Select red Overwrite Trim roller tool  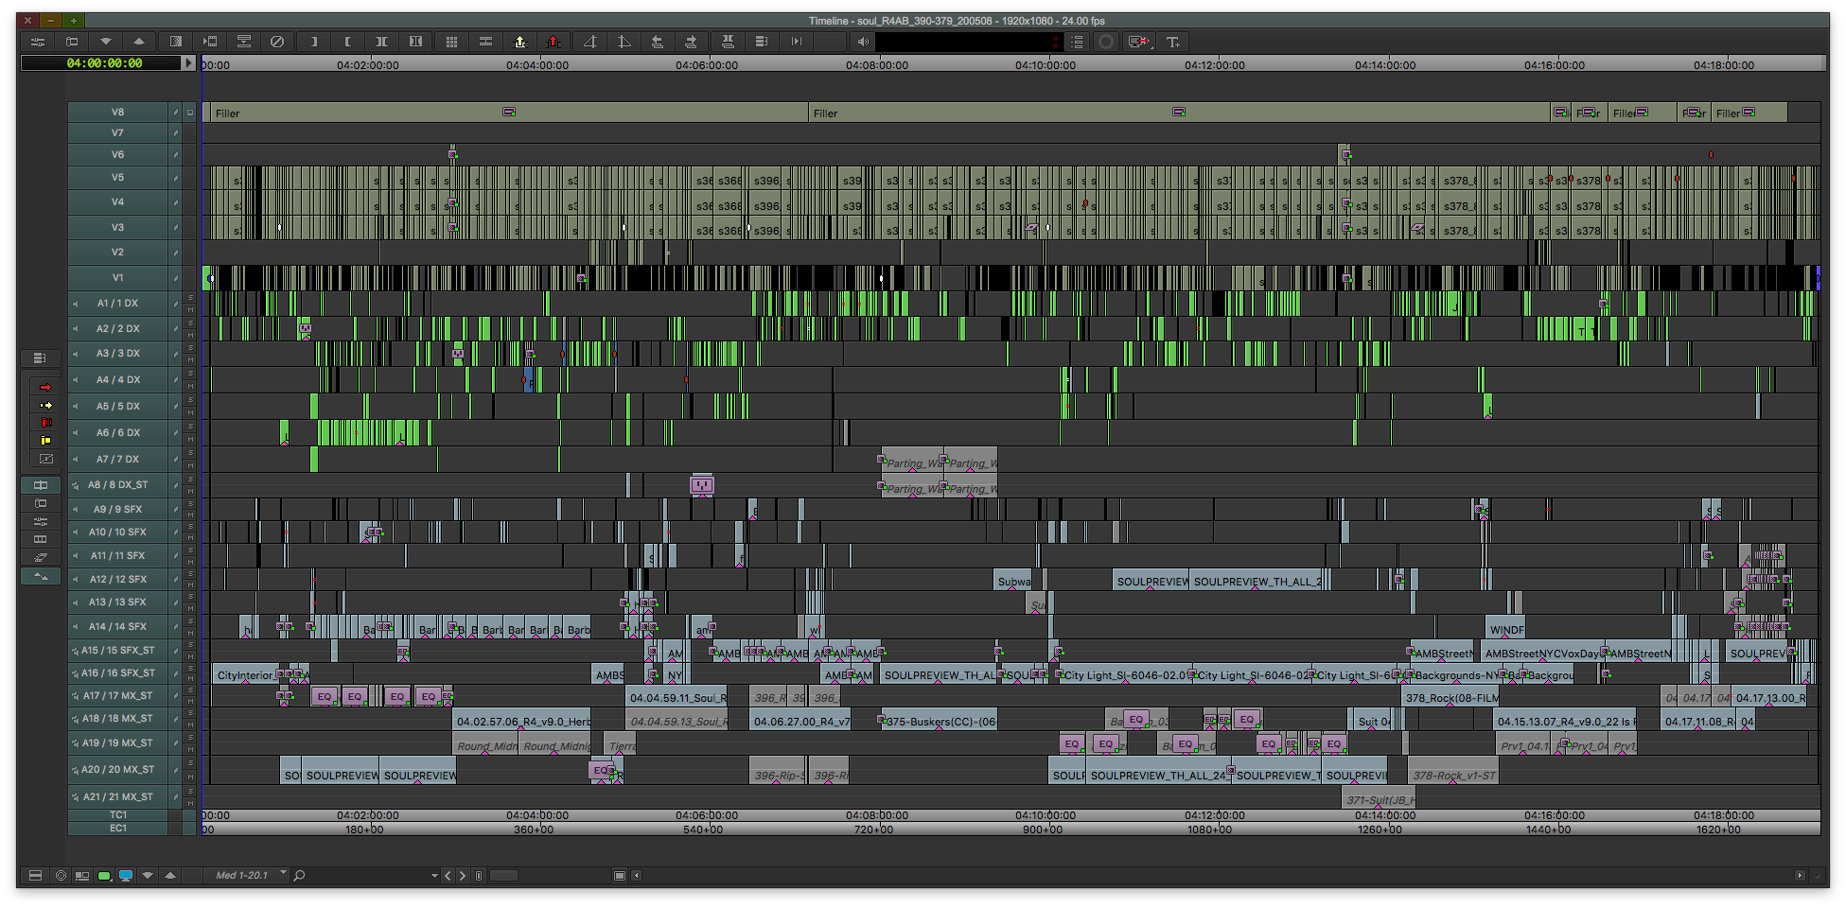[45, 423]
